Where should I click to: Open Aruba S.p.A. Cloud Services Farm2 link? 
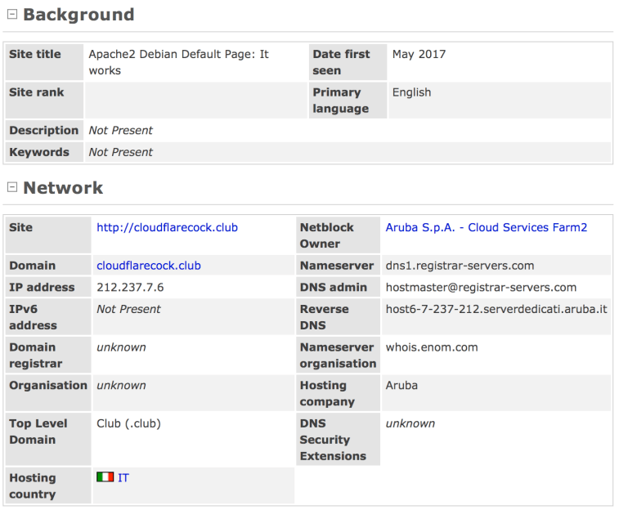[486, 227]
